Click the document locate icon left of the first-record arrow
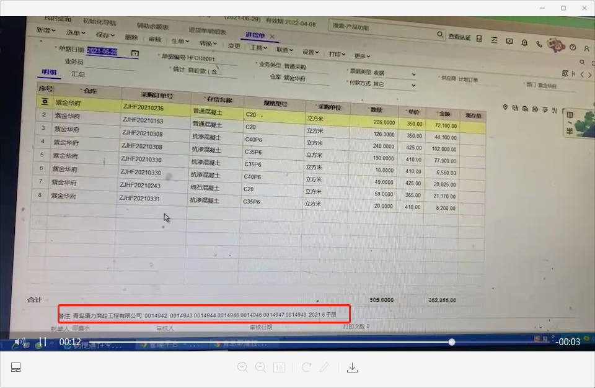This screenshot has width=595, height=388. [x=565, y=73]
